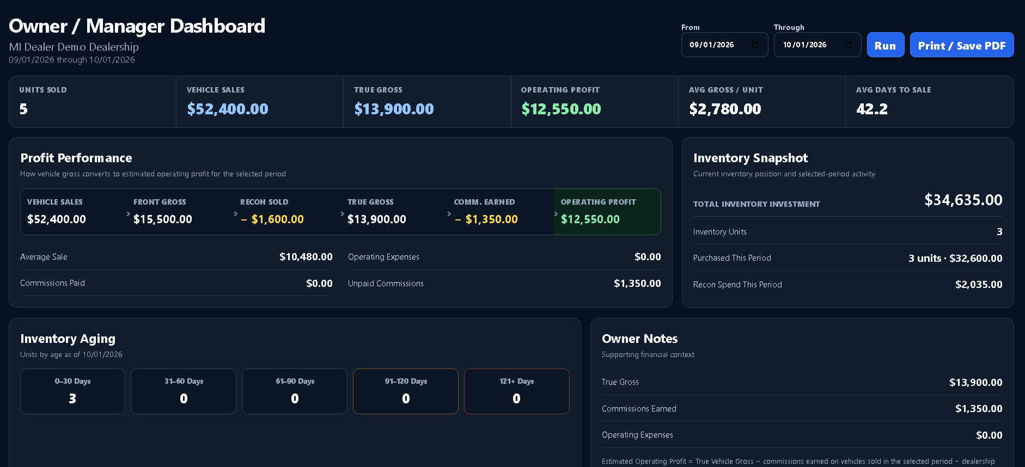Focus the Through date input showing 10/01/2026

click(817, 45)
